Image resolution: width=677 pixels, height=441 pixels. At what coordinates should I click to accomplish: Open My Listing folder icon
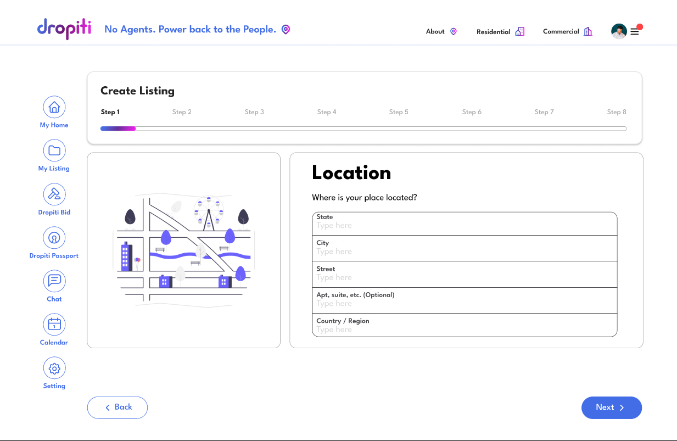(54, 150)
